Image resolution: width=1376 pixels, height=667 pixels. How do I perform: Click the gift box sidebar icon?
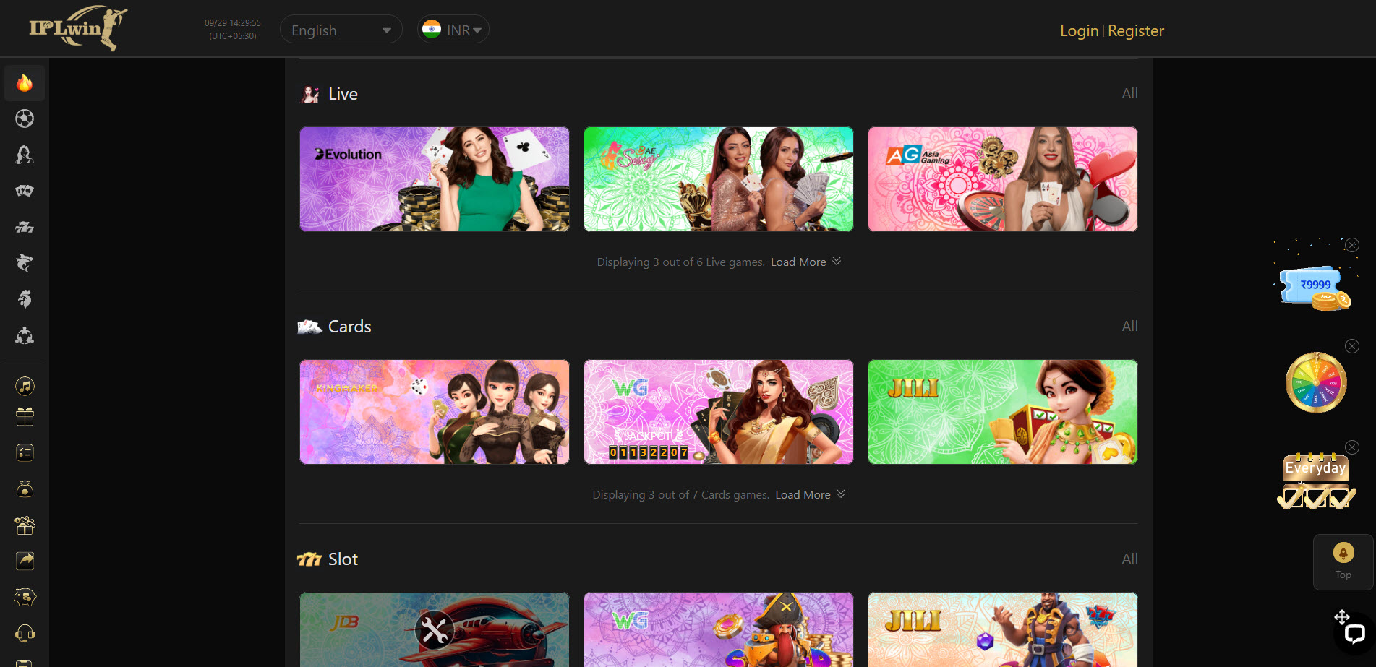(25, 416)
